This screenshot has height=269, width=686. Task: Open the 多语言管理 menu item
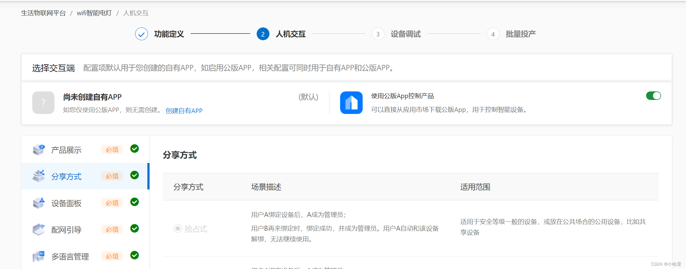(85, 256)
